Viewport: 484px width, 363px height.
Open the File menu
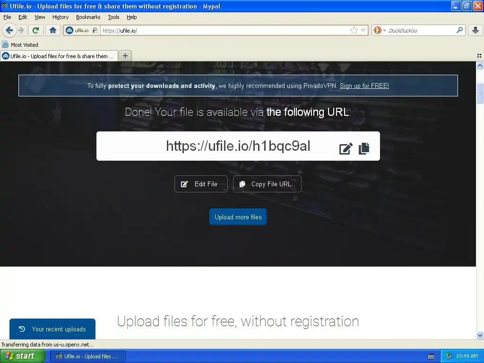(x=7, y=17)
